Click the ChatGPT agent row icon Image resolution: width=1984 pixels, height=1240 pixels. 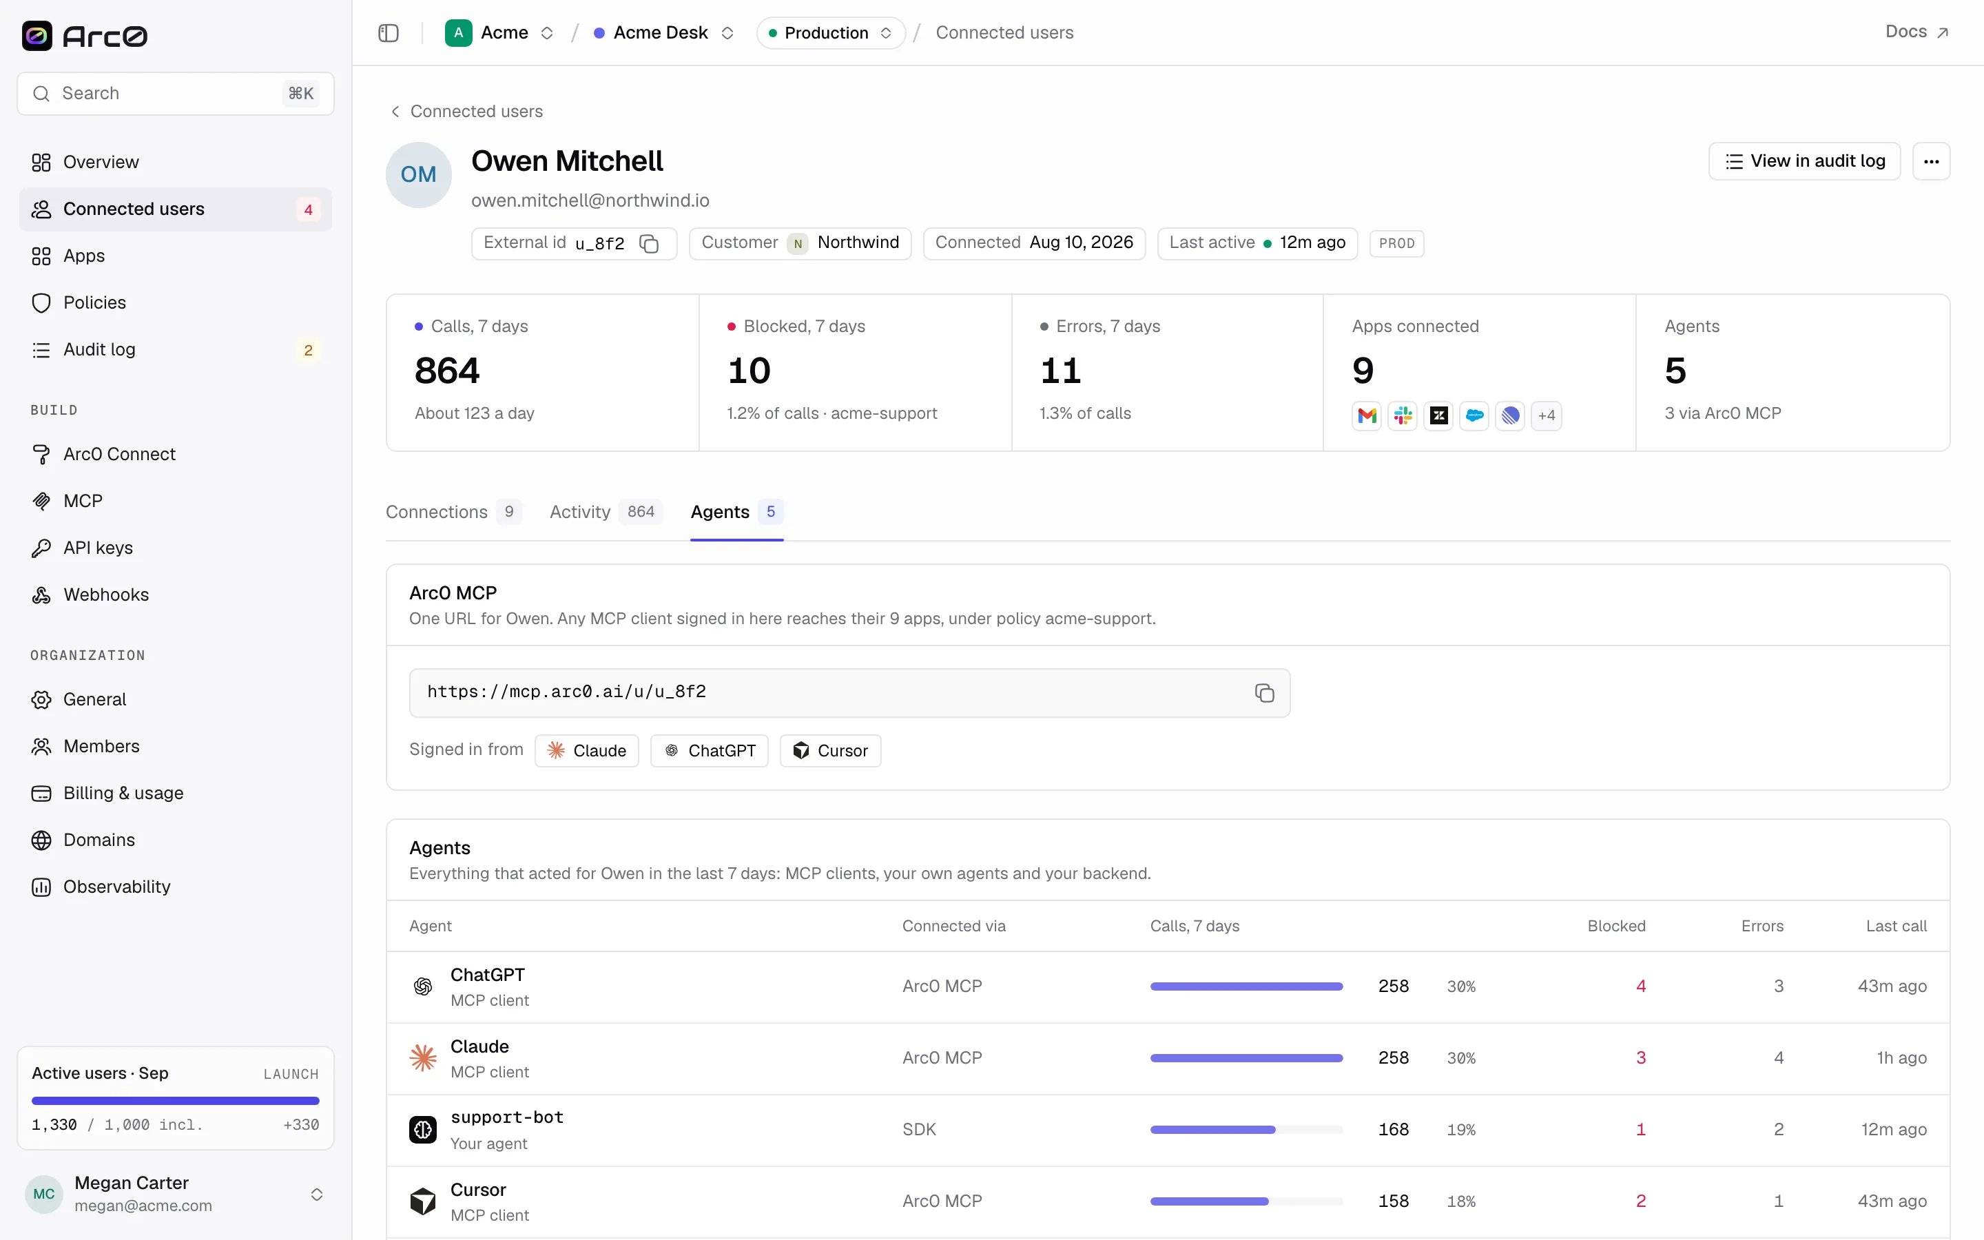click(x=423, y=986)
